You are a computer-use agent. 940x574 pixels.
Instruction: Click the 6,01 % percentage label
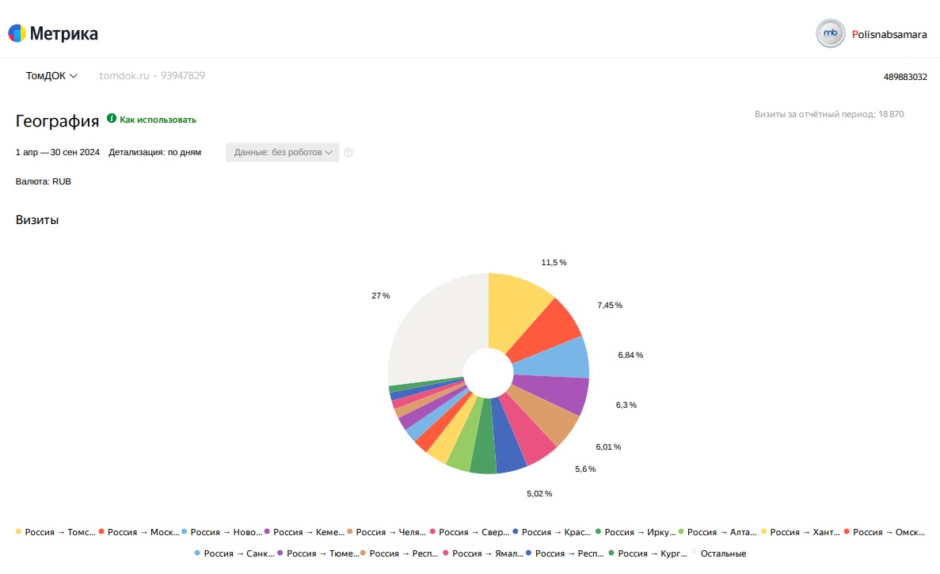tap(608, 447)
